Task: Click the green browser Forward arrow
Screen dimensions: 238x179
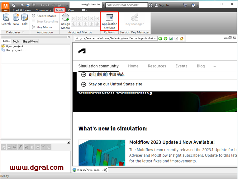Action: coord(166,39)
